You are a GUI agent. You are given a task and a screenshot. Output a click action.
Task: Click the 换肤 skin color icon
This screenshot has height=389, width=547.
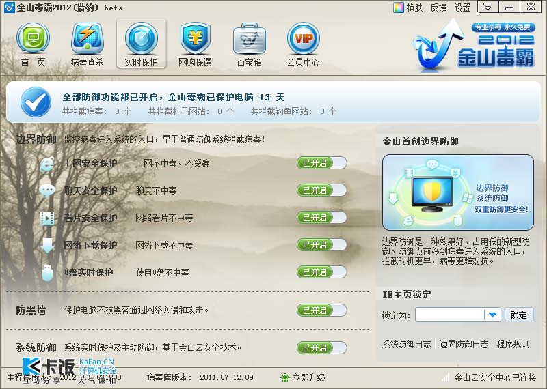[398, 8]
